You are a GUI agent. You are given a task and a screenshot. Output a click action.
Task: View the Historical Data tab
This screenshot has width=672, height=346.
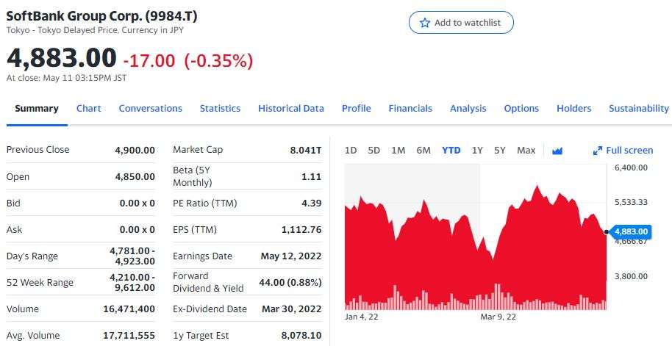pyautogui.click(x=290, y=108)
